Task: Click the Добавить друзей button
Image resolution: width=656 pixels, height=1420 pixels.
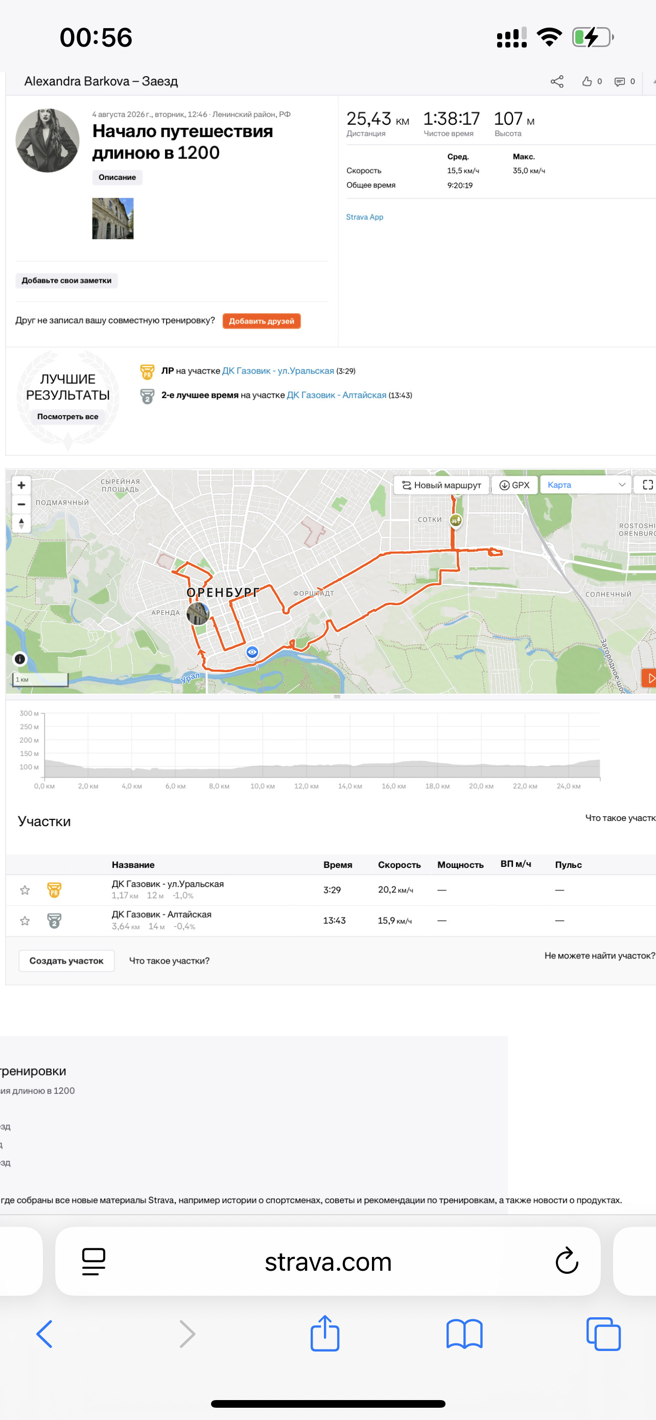Action: click(262, 321)
